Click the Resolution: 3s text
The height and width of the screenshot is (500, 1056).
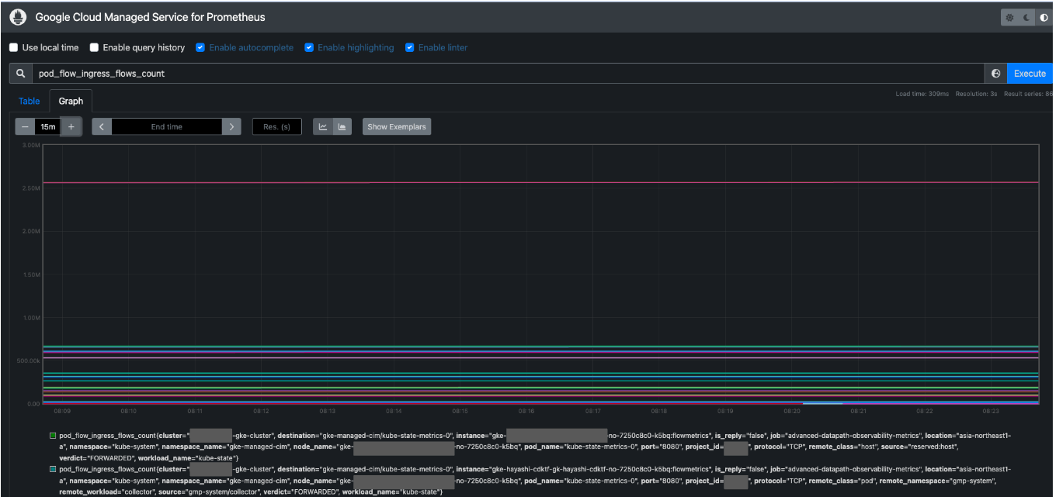click(977, 94)
